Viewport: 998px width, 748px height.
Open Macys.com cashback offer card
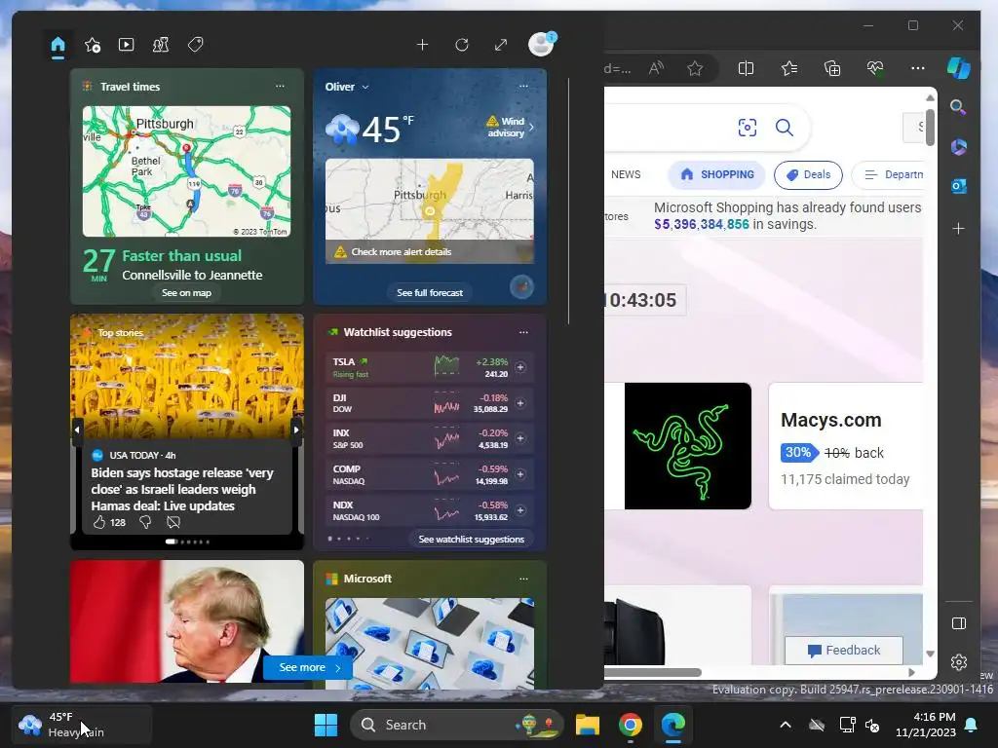click(x=846, y=446)
